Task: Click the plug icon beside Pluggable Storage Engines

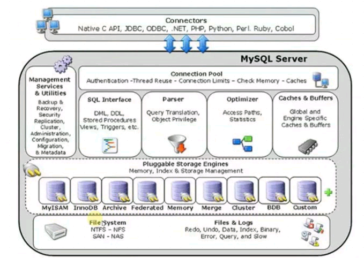Action: [32, 170]
